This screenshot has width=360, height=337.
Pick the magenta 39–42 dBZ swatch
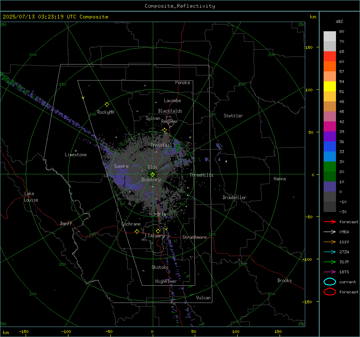330,127
